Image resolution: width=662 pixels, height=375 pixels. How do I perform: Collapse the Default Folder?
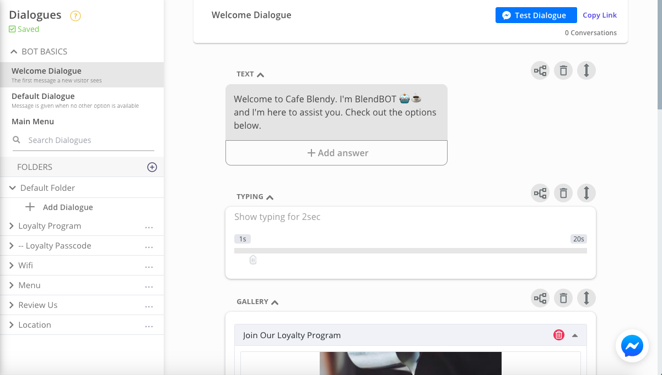(12, 187)
